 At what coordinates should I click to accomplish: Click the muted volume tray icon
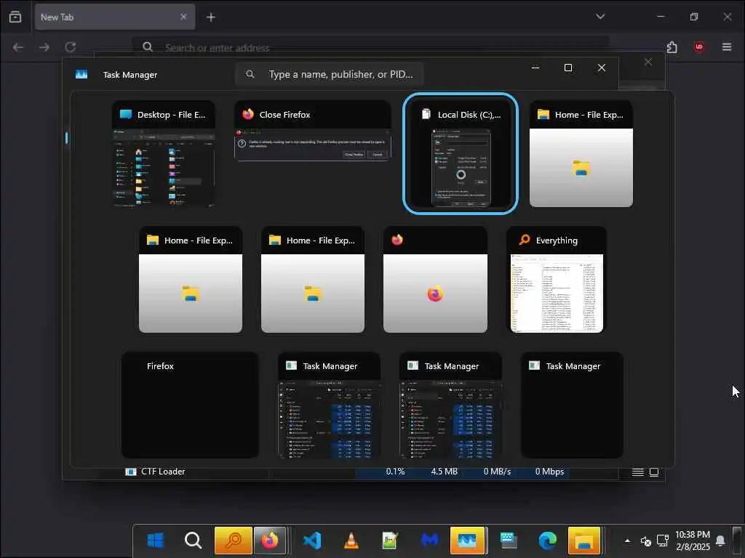click(x=646, y=541)
